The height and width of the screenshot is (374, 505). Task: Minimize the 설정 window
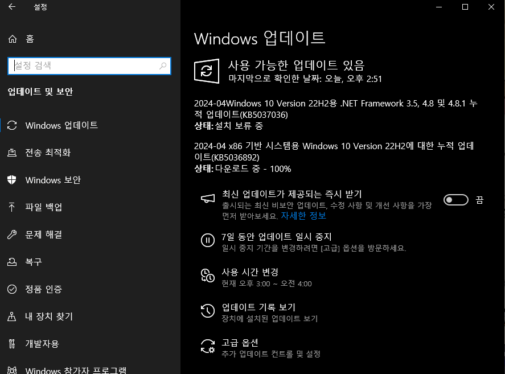[438, 7]
